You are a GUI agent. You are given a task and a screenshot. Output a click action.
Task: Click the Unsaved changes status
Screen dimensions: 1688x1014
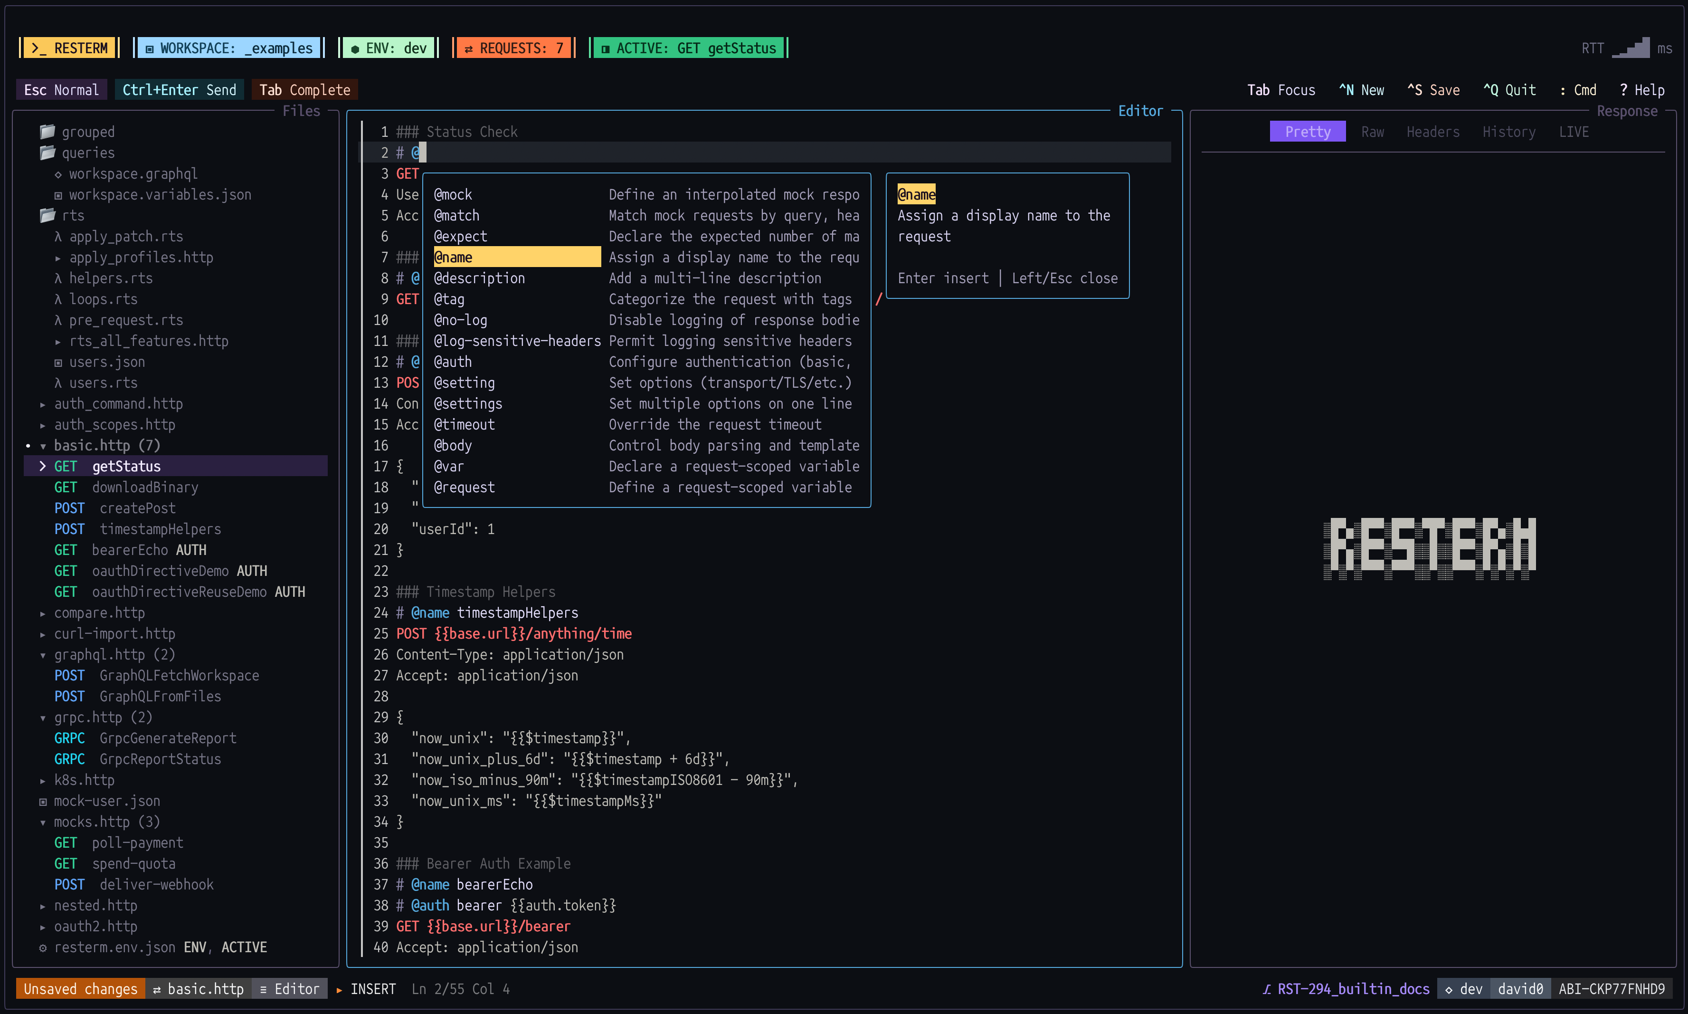(81, 989)
